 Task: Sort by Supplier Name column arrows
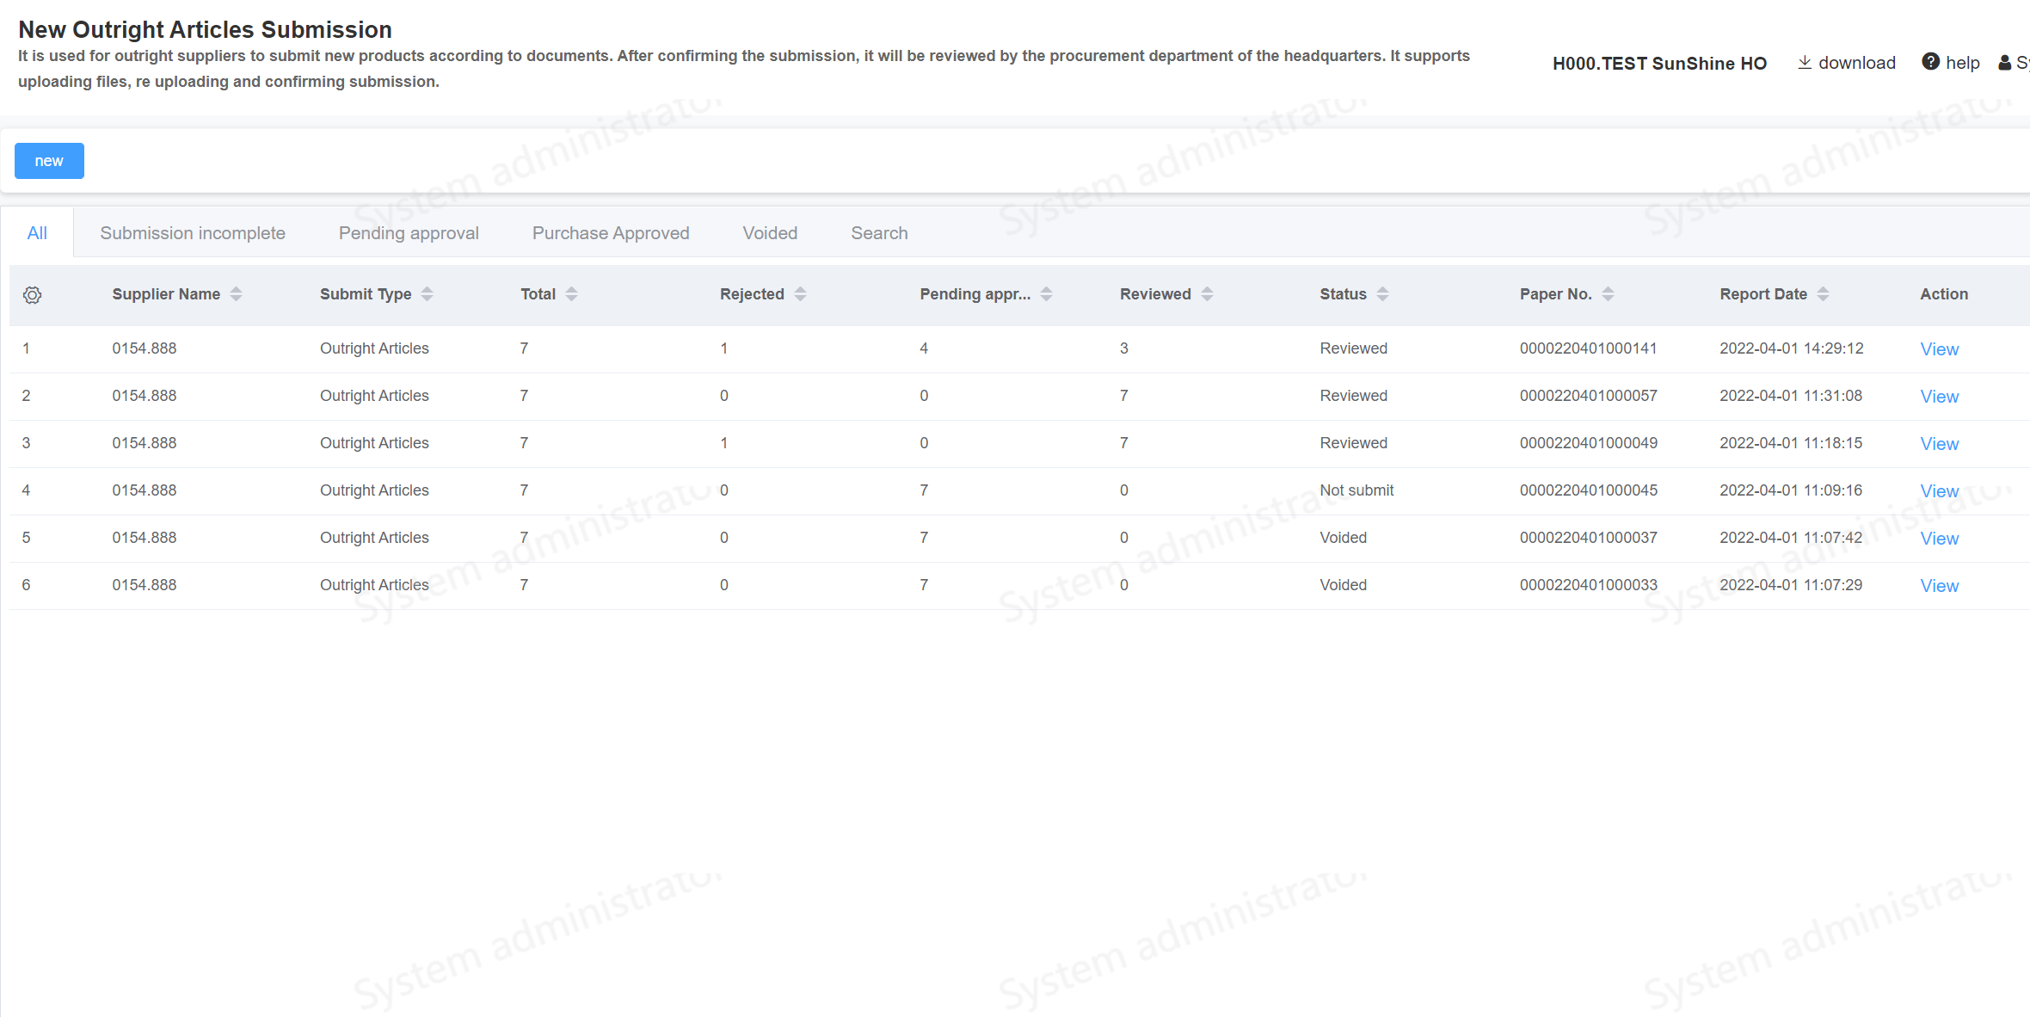pyautogui.click(x=236, y=294)
